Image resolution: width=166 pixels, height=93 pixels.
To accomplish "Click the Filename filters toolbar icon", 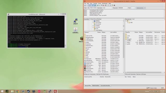I will 108,5.
